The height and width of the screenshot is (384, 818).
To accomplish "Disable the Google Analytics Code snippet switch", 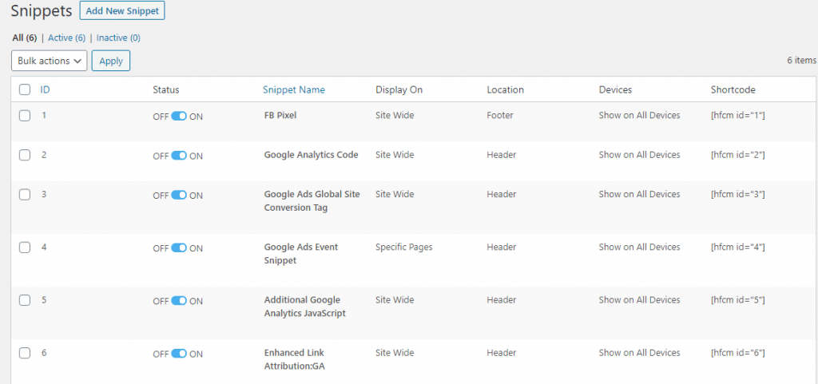I will 179,156.
